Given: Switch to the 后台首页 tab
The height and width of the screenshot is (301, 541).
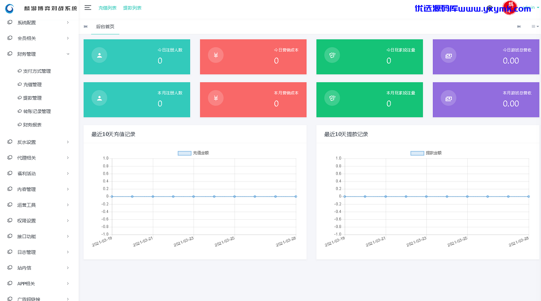Looking at the screenshot, I should (105, 27).
